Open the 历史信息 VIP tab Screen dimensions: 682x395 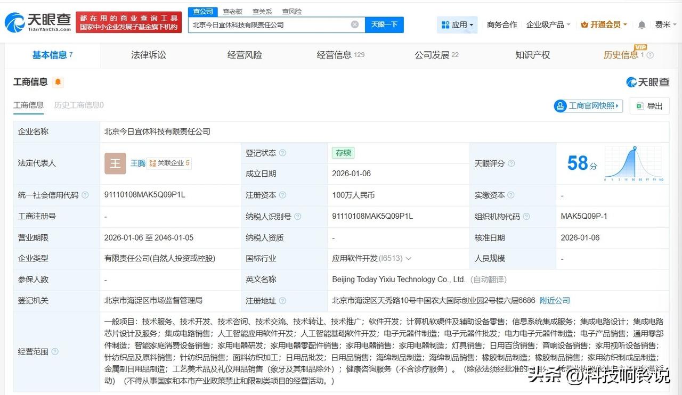pos(624,55)
